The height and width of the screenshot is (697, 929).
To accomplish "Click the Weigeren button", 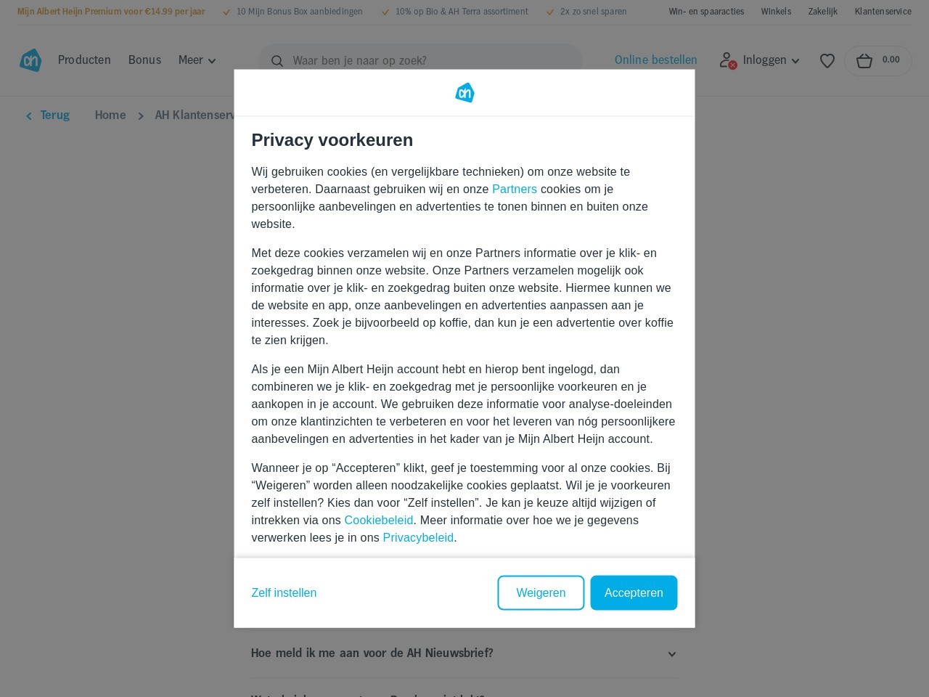I will [541, 593].
